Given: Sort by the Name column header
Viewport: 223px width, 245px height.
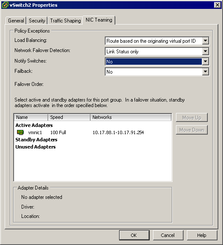Looking at the screenshot, I should (x=31, y=117).
